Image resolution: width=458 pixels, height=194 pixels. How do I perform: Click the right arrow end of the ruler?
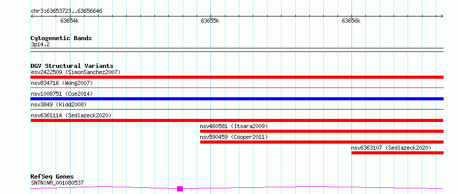click(442, 16)
